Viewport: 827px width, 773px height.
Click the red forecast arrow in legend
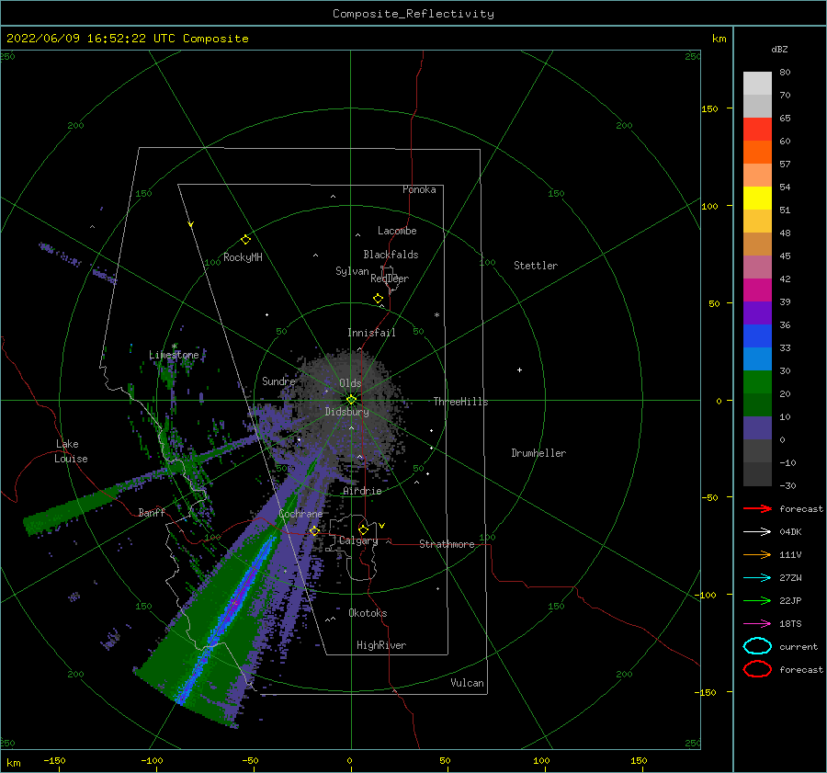coord(757,508)
